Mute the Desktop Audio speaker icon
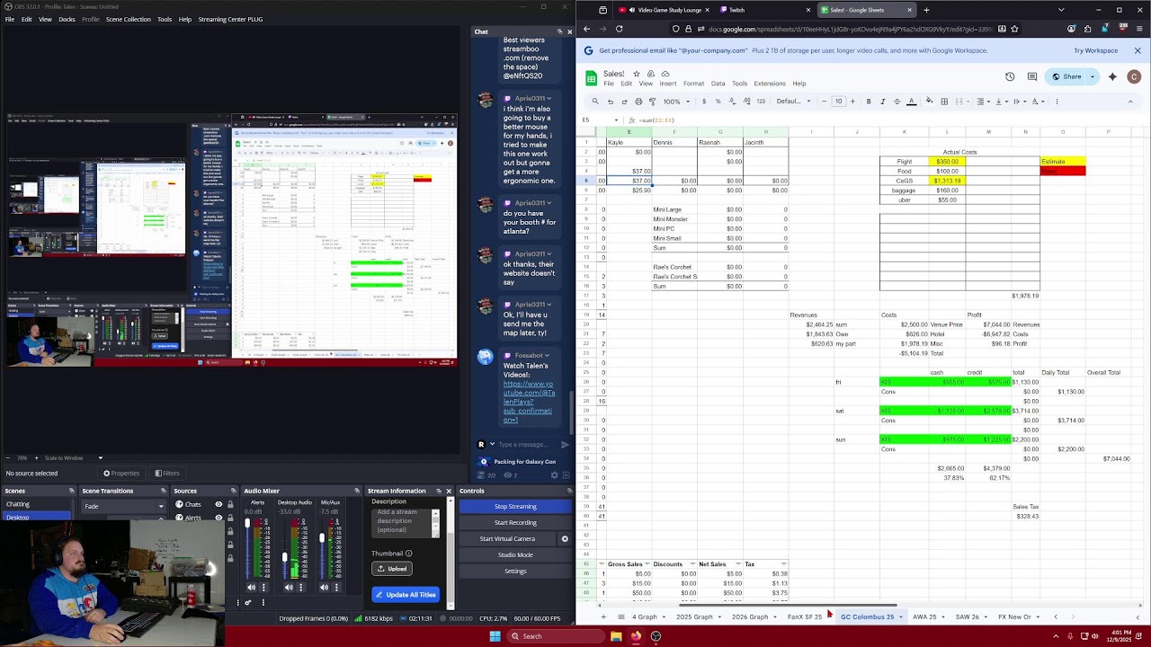Viewport: 1151px width, 647px height. (x=289, y=588)
